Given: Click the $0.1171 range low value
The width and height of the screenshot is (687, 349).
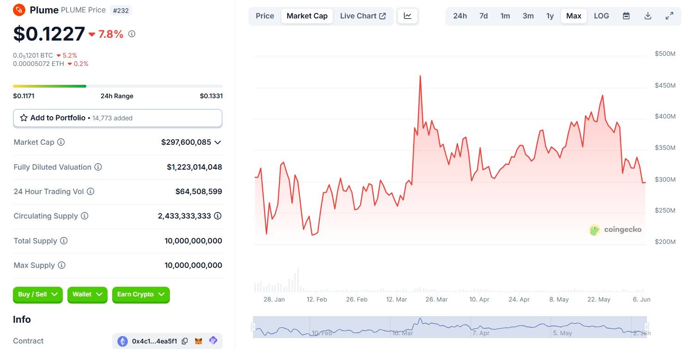Looking at the screenshot, I should (24, 96).
